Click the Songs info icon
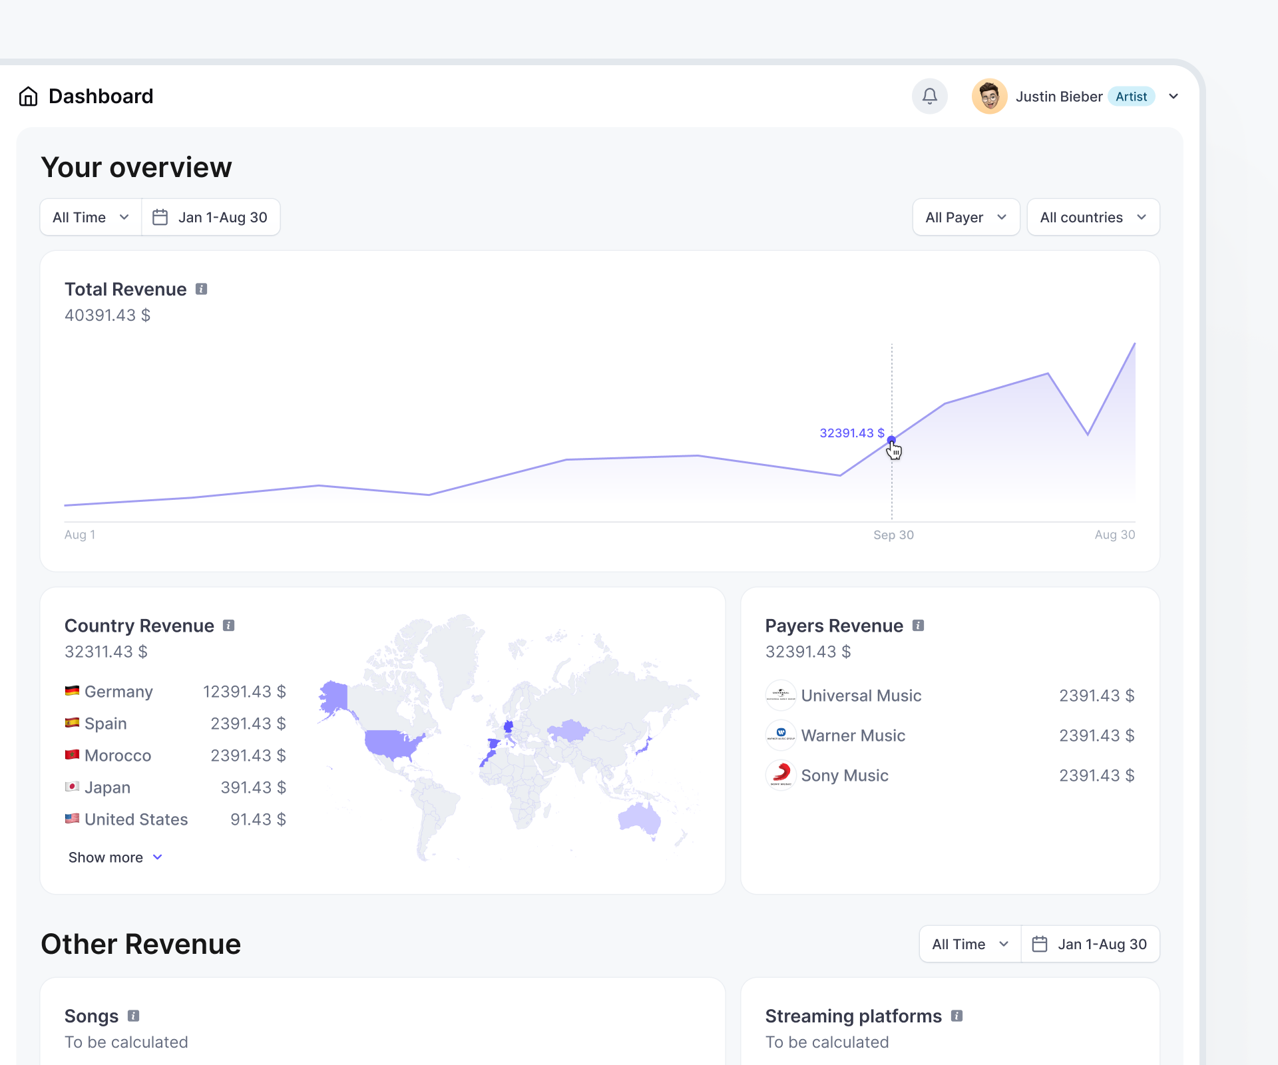Image resolution: width=1278 pixels, height=1065 pixels. tap(133, 1016)
